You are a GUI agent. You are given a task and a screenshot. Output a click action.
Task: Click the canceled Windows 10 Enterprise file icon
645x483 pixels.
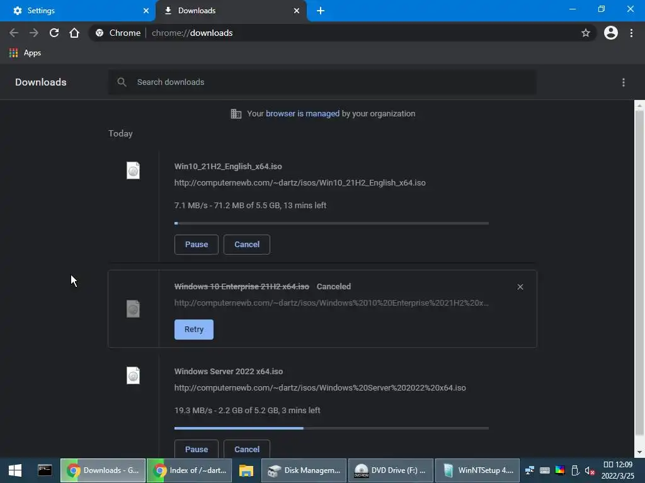[x=133, y=309]
